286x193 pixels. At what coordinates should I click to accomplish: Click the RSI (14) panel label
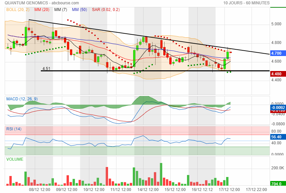click(x=14, y=129)
